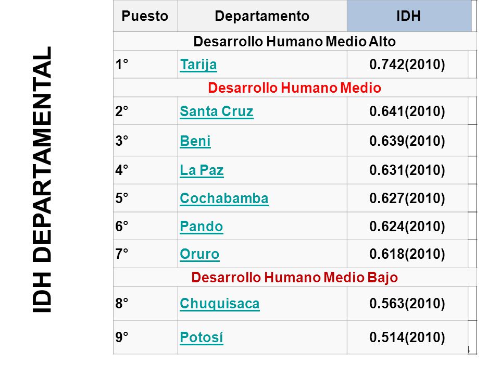
Task: Select the Desarrollo Humano Medio Alto heading
Action: 295,42
